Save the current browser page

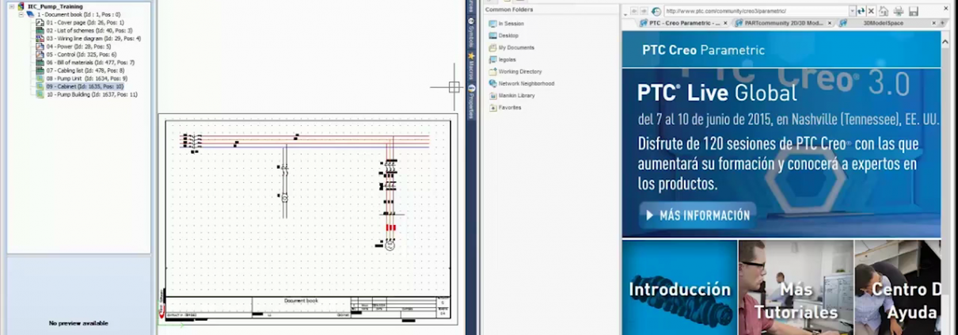[913, 11]
